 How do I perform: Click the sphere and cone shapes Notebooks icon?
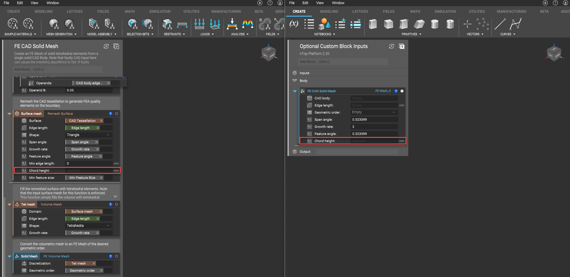325,24
